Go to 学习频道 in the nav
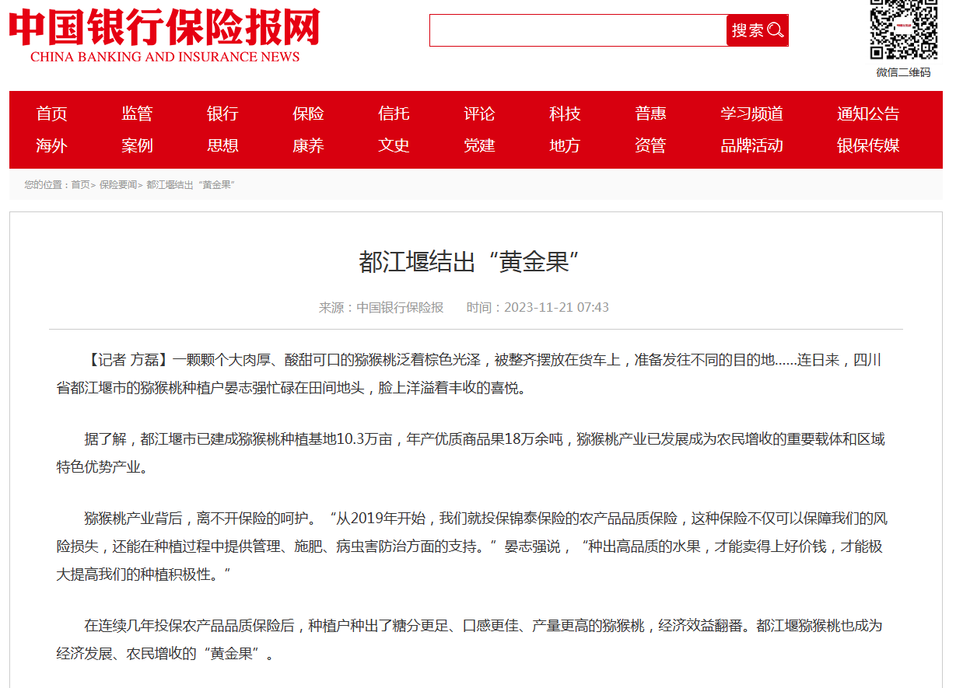Image resolution: width=956 pixels, height=688 pixels. coord(751,114)
